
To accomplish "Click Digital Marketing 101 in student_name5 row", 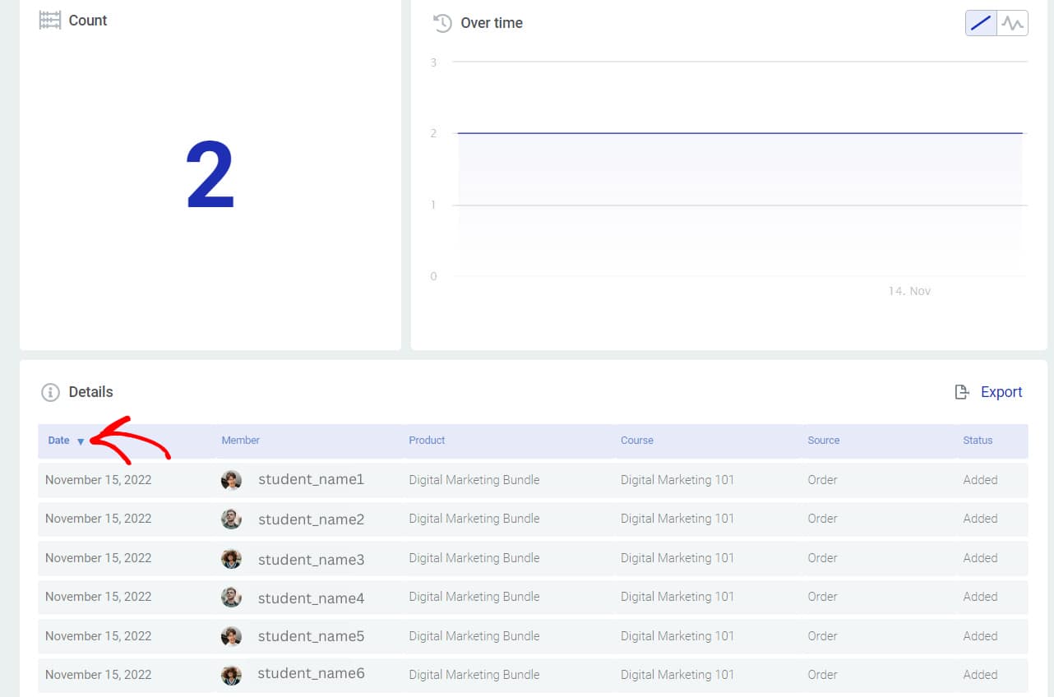I will tap(677, 636).
